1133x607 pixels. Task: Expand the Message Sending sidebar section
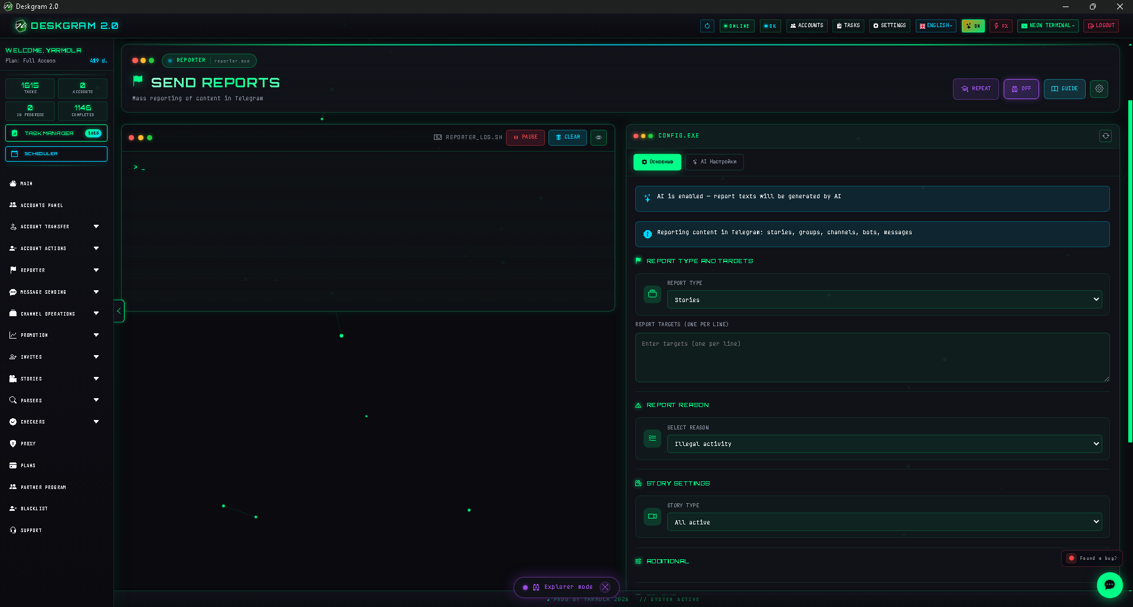point(57,292)
